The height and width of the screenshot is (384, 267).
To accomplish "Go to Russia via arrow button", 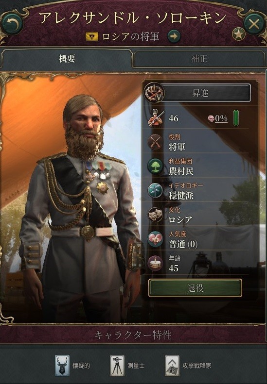I will pos(174,36).
